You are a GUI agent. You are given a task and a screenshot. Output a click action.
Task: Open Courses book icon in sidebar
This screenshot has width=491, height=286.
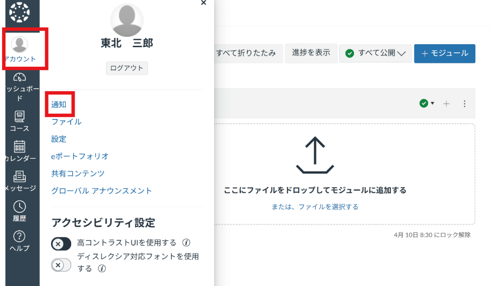click(20, 116)
